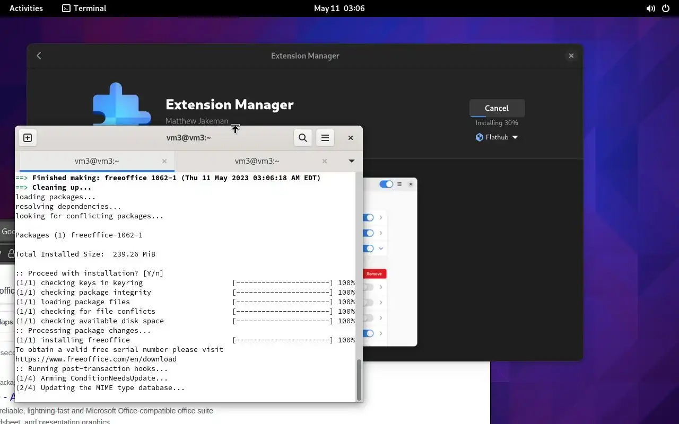Go back in the Software window
Screen dimensions: 679x424
pos(39,56)
